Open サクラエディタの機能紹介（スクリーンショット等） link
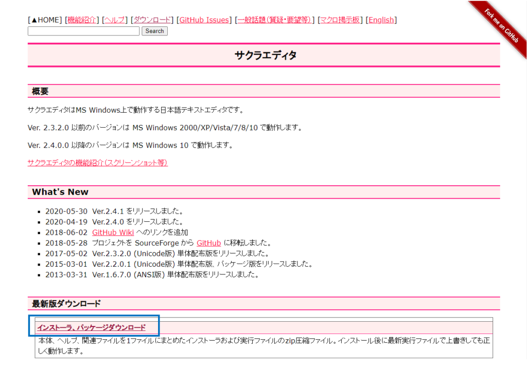The image size is (527, 367). pos(97,163)
